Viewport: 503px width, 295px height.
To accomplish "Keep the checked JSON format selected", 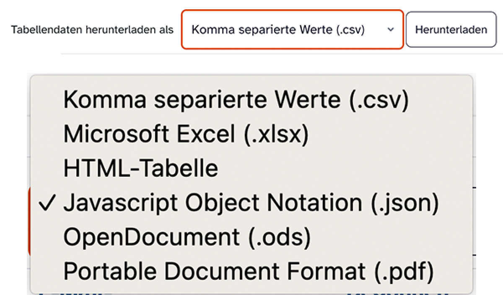I will tap(251, 203).
